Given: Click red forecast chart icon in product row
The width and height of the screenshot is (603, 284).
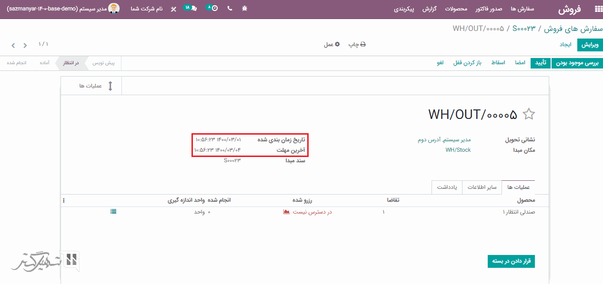Looking at the screenshot, I should (286, 212).
